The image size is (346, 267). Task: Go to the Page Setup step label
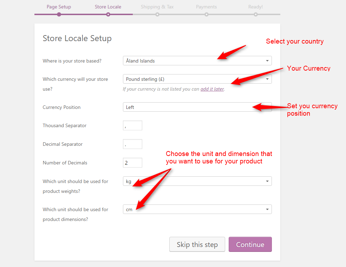[59, 7]
